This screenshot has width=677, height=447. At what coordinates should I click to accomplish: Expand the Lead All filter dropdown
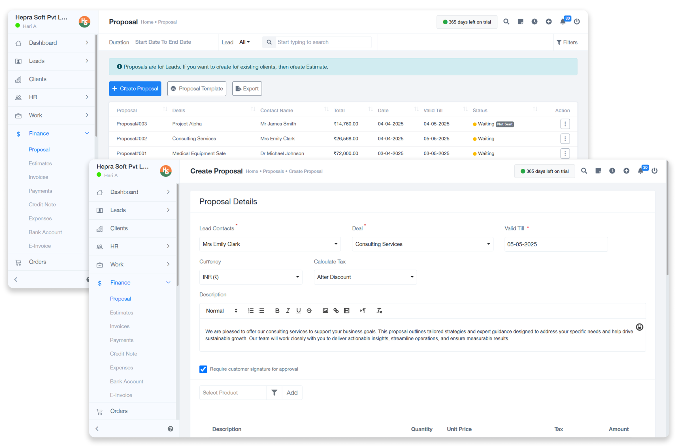pyautogui.click(x=244, y=42)
